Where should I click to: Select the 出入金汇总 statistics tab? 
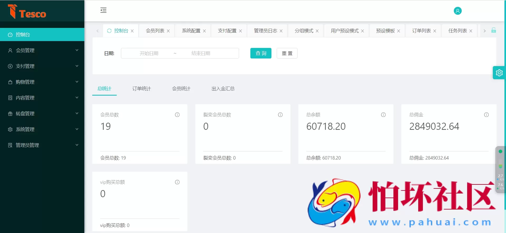(223, 89)
